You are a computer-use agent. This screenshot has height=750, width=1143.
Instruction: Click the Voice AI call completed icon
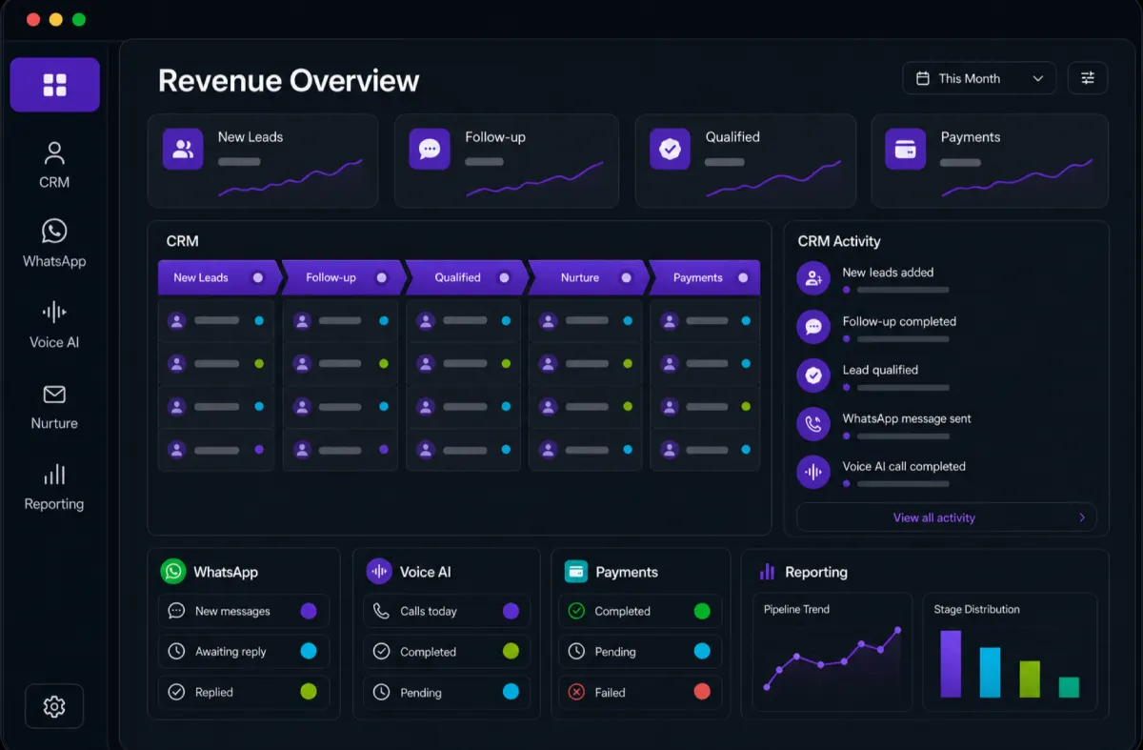tap(813, 472)
